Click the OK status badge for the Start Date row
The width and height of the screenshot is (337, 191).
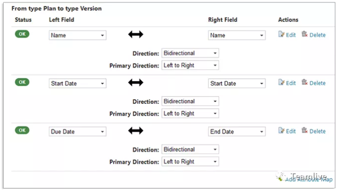(22, 82)
